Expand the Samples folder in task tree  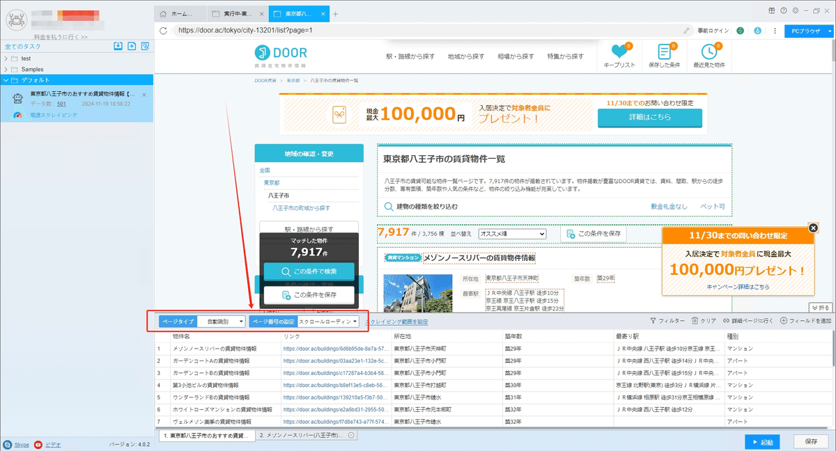point(6,69)
